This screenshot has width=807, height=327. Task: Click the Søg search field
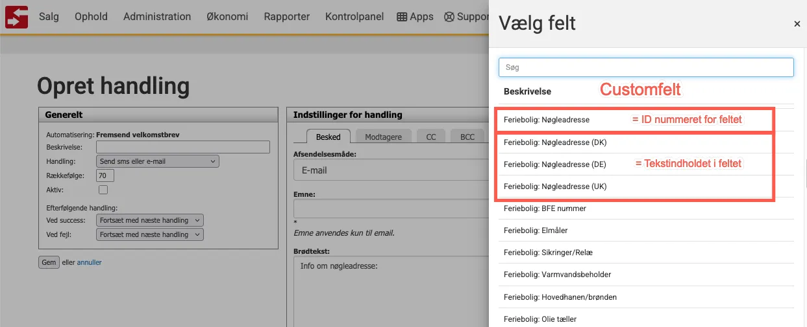coord(646,67)
